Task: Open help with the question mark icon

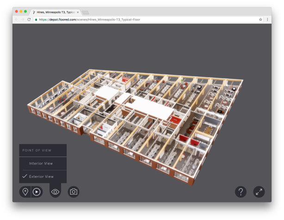Action: [241, 192]
